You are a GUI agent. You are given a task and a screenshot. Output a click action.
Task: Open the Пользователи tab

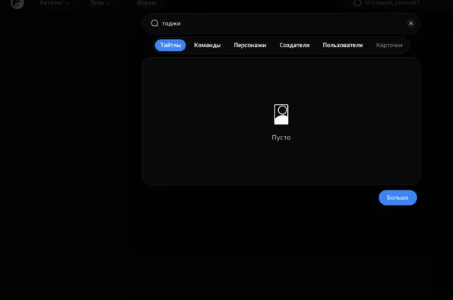pos(343,45)
